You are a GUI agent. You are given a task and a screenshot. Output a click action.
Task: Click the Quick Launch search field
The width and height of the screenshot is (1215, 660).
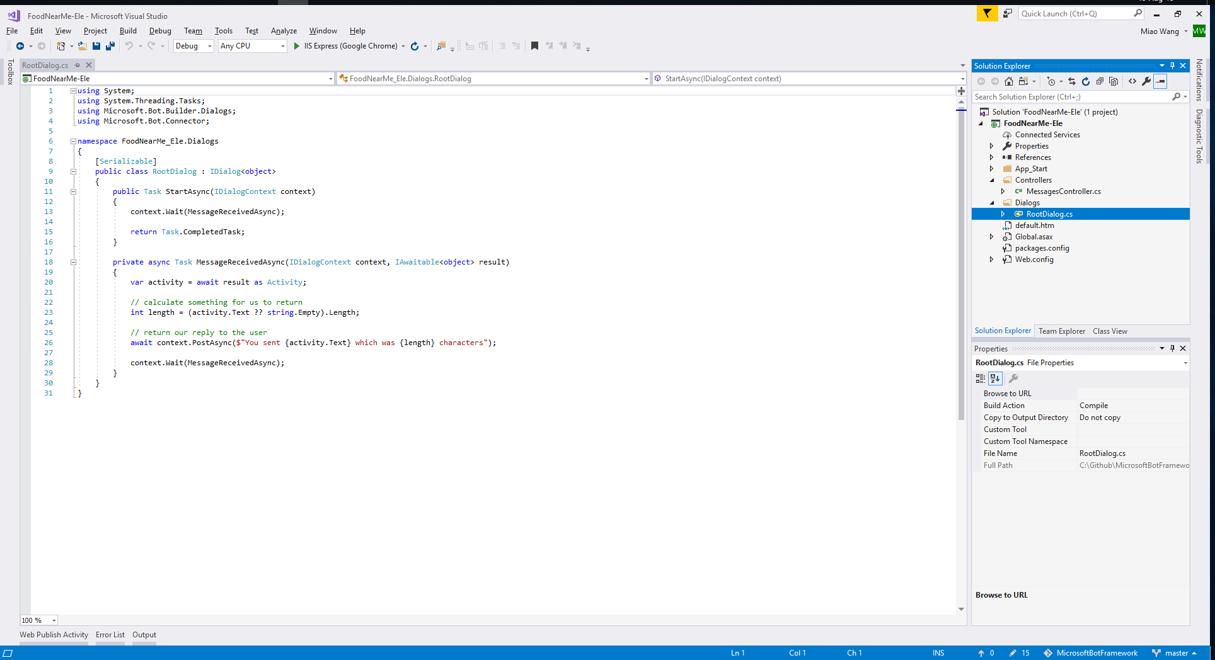(x=1076, y=13)
